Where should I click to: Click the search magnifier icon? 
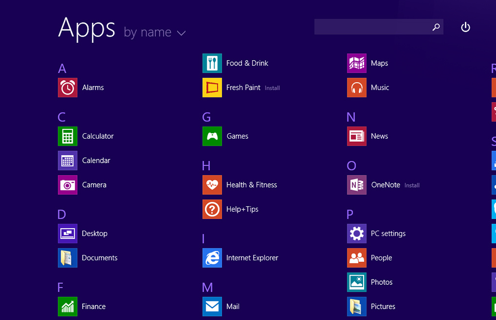[x=436, y=27]
